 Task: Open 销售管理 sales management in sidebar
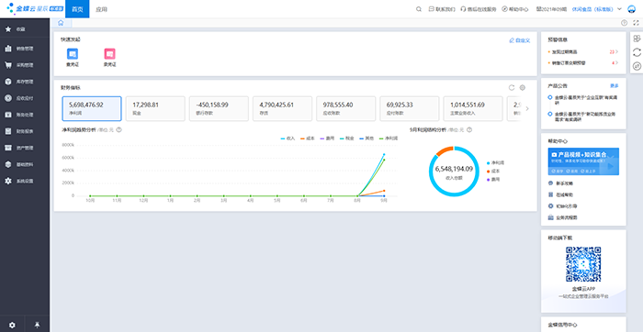[25, 49]
